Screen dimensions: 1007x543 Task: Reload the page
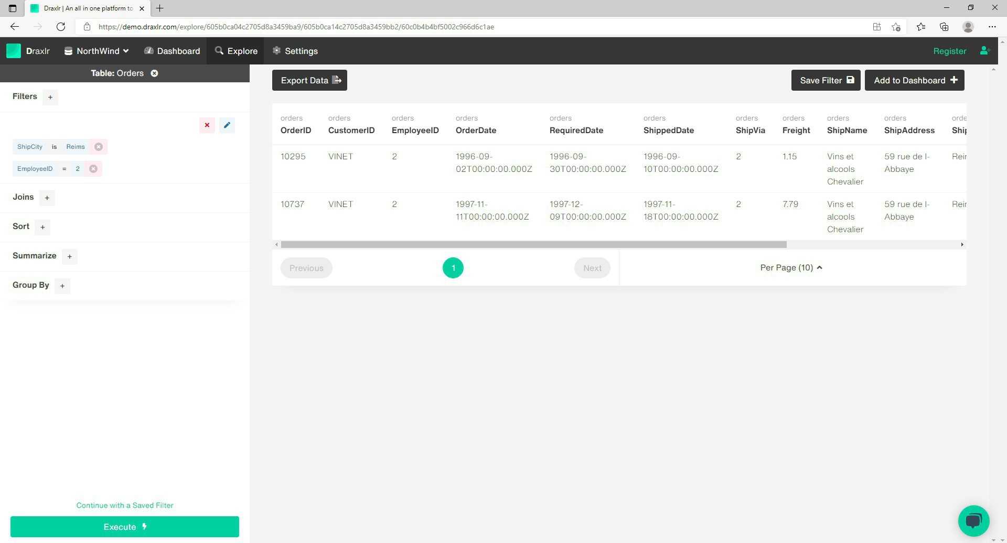(x=61, y=27)
